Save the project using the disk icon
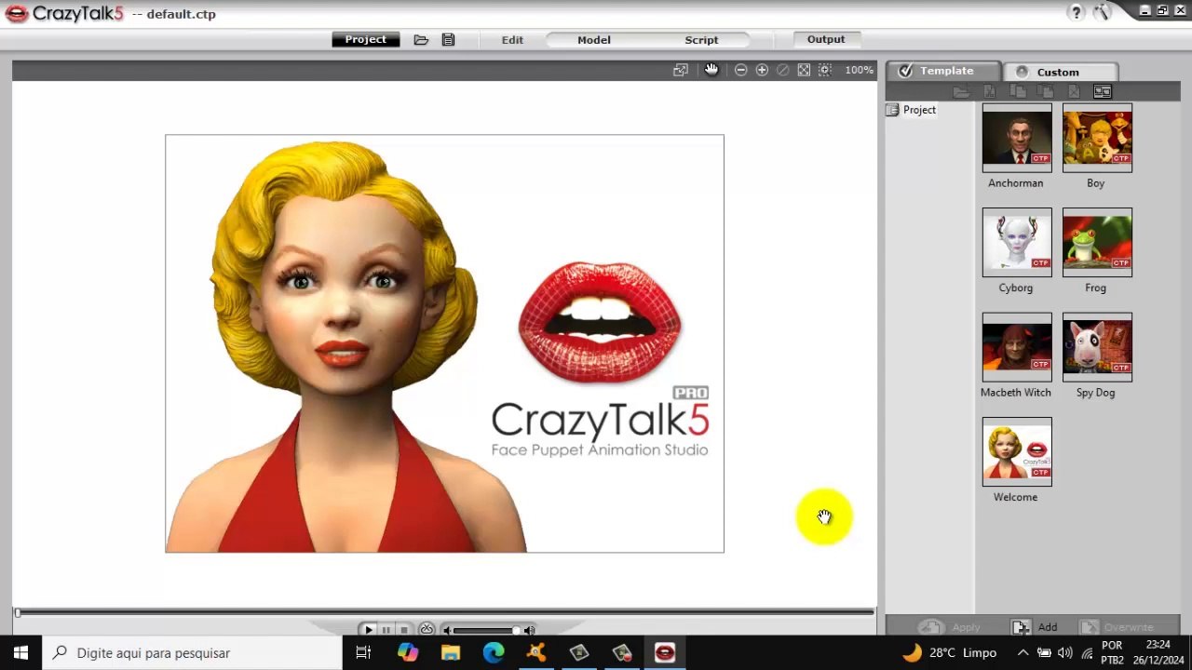 tap(448, 40)
